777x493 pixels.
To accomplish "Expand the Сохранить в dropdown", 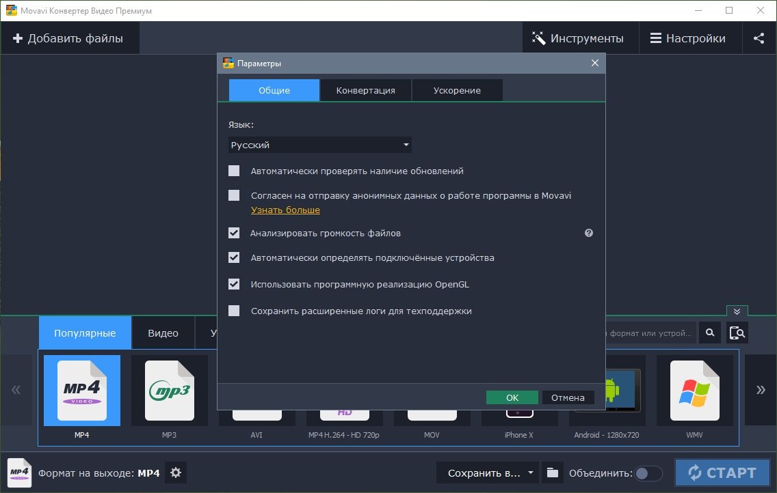I will click(530, 473).
